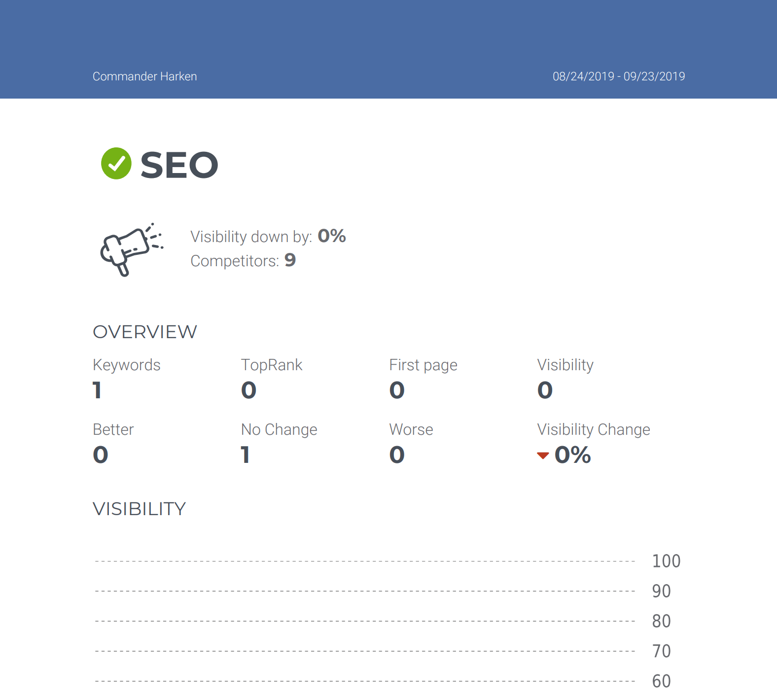777x699 pixels.
Task: Click the VISIBILITY chart section heading
Action: tap(139, 509)
